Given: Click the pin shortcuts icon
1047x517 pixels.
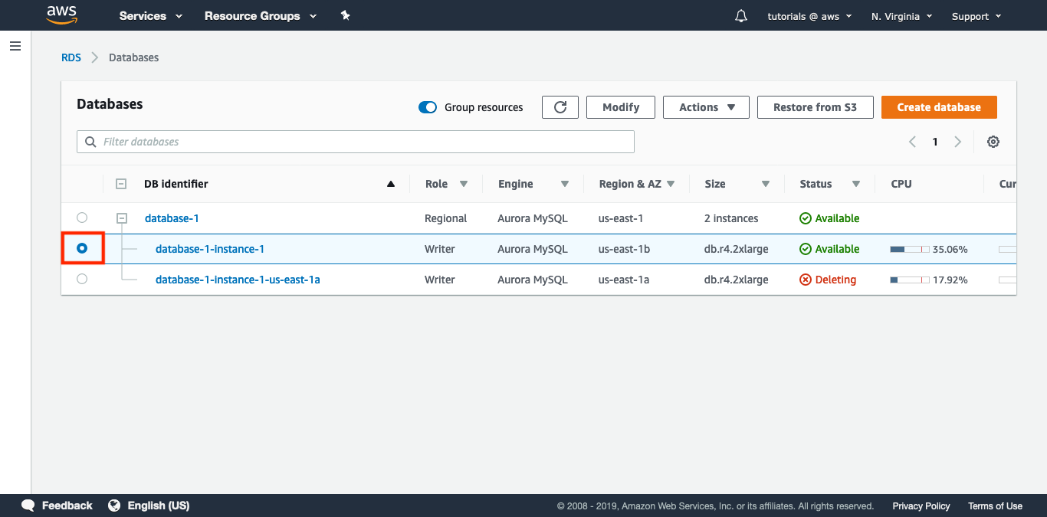Looking at the screenshot, I should click(x=346, y=15).
